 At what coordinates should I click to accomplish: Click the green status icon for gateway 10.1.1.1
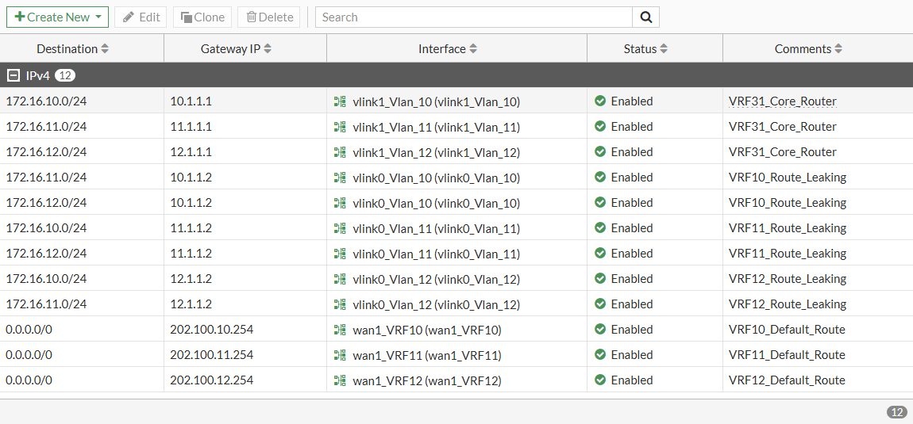600,101
